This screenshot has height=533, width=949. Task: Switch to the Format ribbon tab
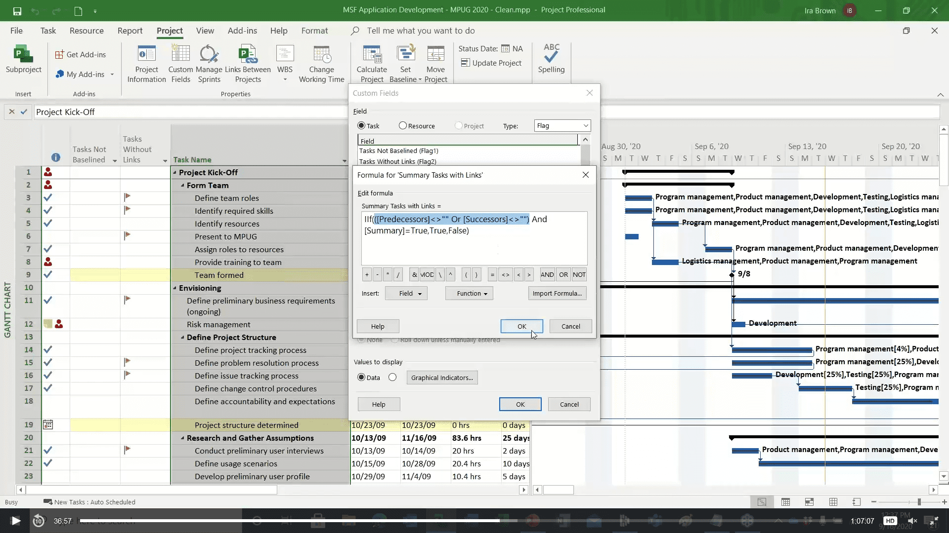(x=314, y=31)
